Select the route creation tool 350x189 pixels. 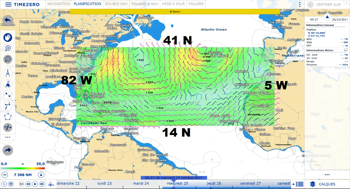pyautogui.click(x=8, y=95)
